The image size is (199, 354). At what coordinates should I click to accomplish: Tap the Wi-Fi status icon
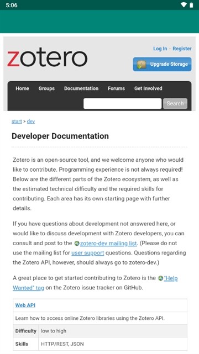click(184, 5)
